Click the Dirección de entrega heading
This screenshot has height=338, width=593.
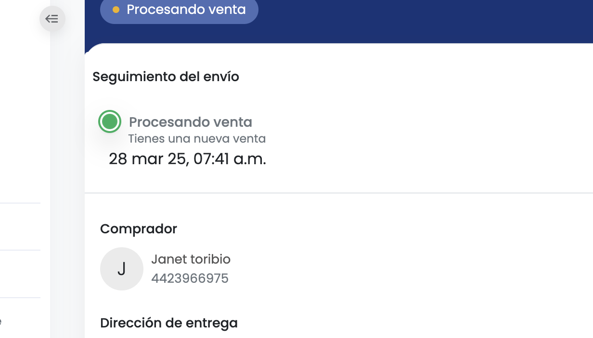pos(169,323)
